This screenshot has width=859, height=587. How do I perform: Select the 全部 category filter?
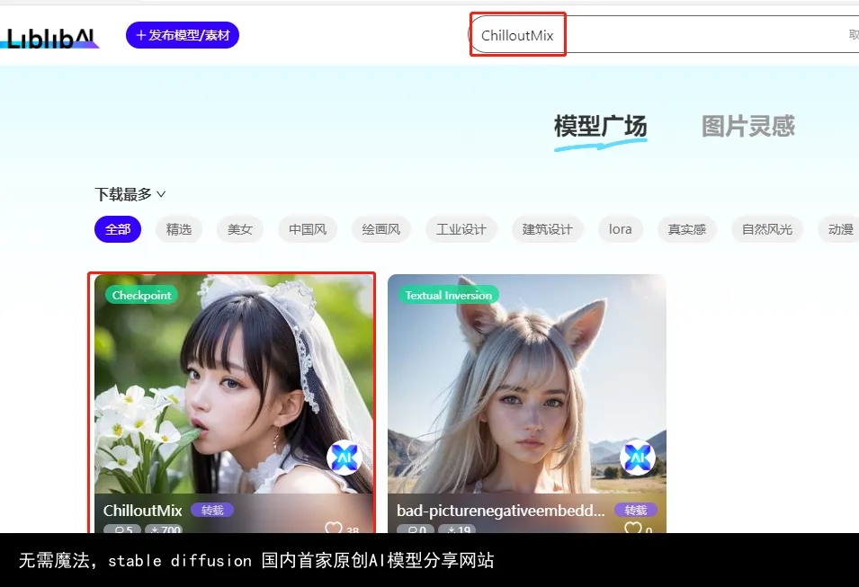tap(118, 229)
